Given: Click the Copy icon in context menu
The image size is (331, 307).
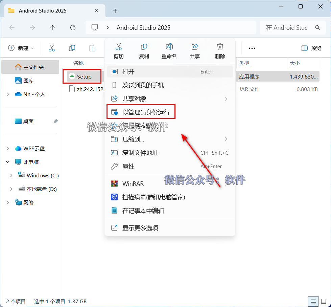Looking at the screenshot, I should point(144,47).
